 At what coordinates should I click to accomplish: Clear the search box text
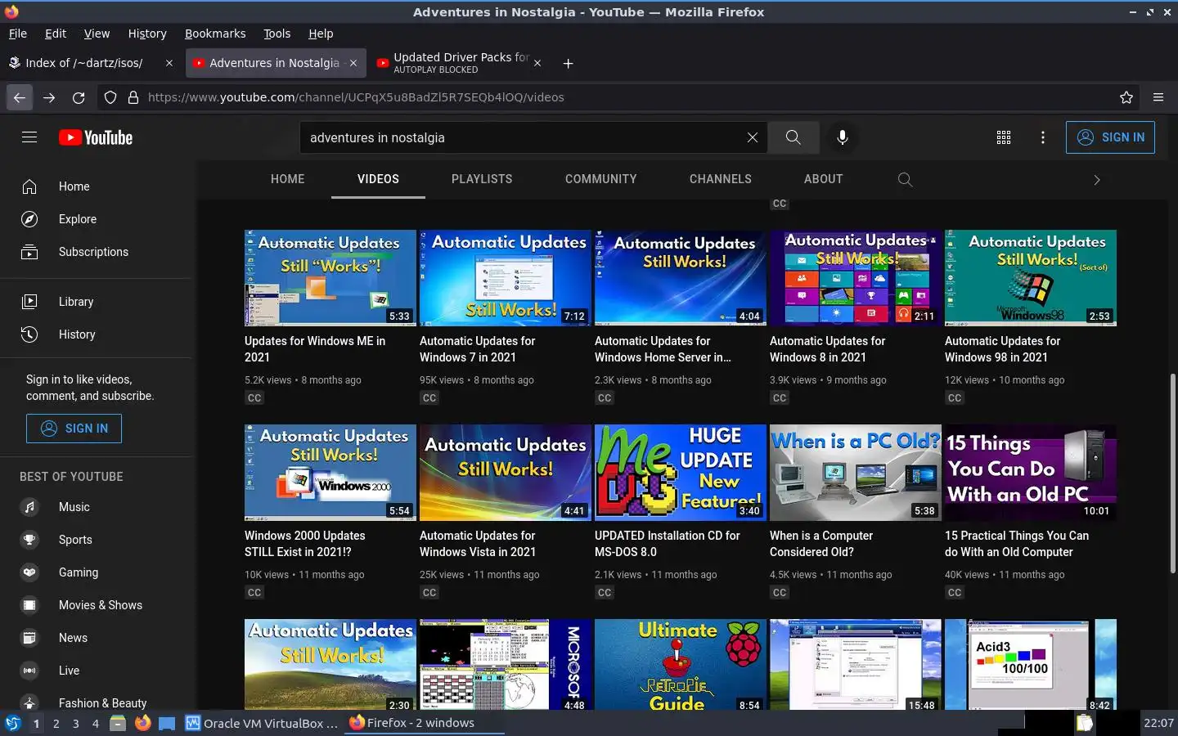tap(753, 137)
